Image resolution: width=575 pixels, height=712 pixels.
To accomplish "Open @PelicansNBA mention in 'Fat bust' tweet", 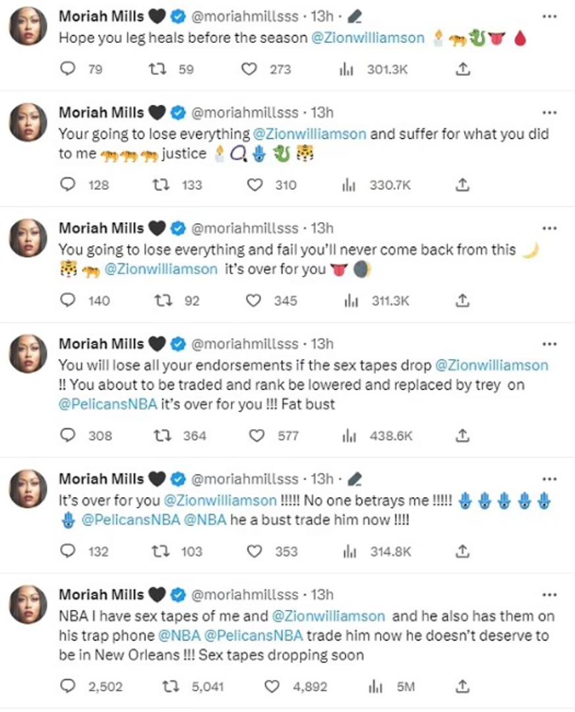I will click(x=108, y=404).
